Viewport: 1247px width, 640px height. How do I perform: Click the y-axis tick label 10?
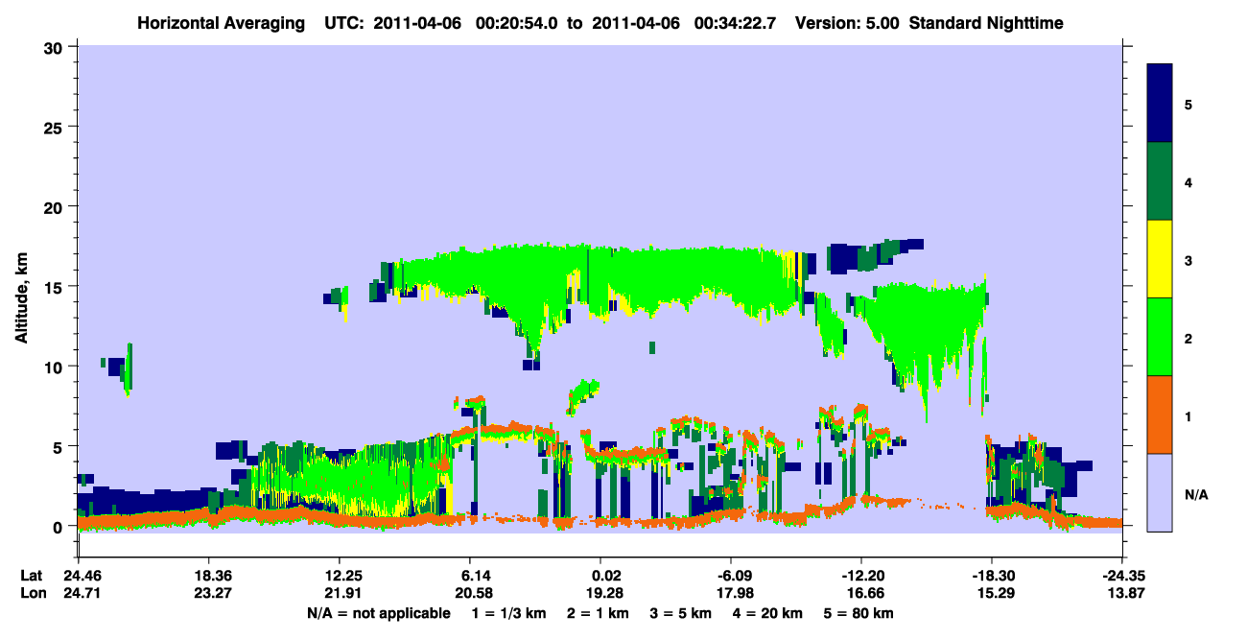tap(56, 367)
